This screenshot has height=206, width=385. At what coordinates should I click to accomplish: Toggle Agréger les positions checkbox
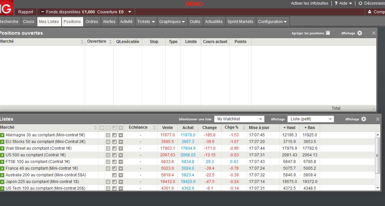[328, 33]
